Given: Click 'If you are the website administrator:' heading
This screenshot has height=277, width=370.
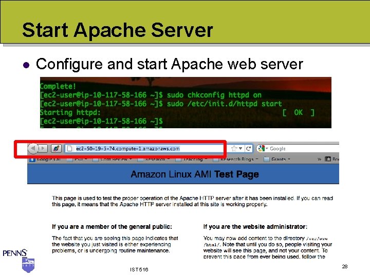Looking at the screenshot, I should click(255, 227).
